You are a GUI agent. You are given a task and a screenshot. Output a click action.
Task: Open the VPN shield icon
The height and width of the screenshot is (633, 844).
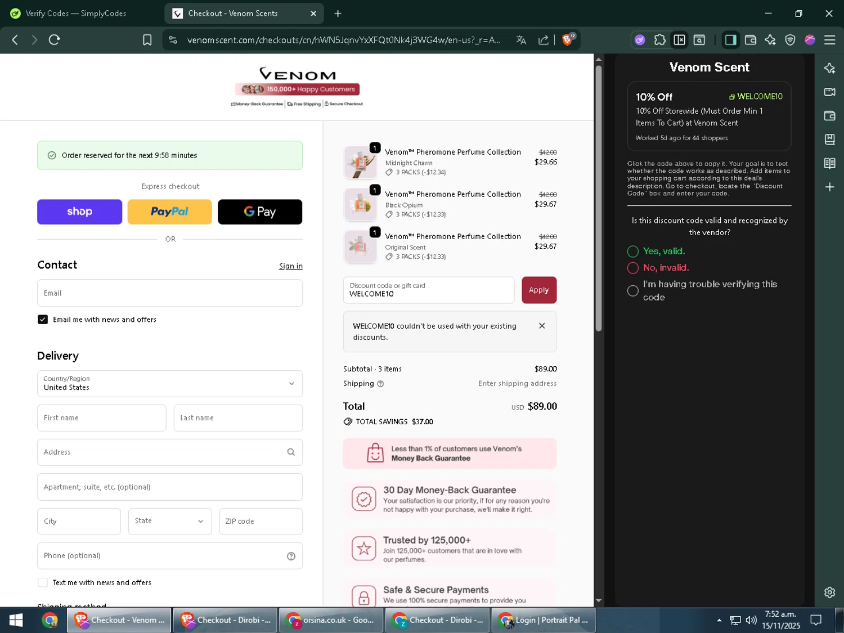pyautogui.click(x=790, y=40)
